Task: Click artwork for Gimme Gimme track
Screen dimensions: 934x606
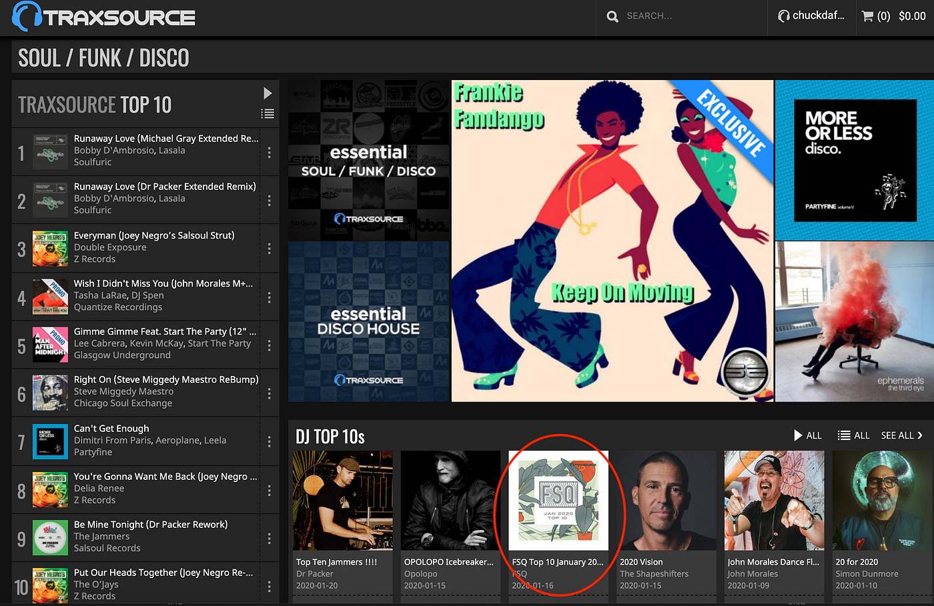Action: click(x=51, y=345)
